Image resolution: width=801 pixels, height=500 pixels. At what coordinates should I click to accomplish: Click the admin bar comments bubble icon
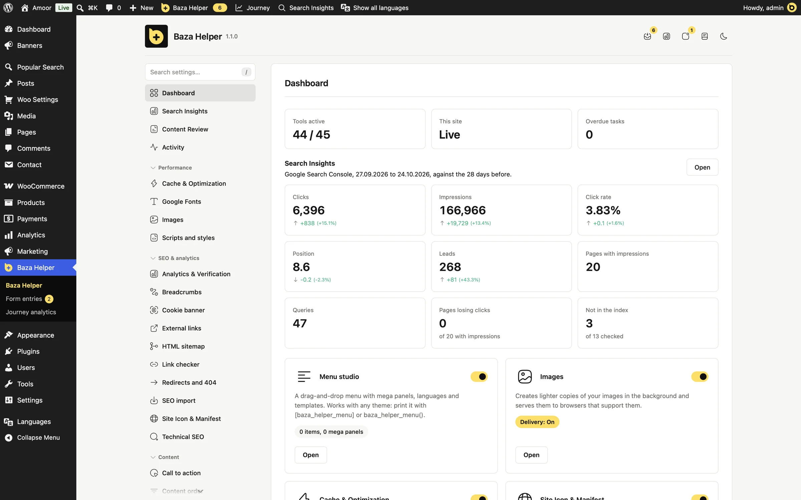(109, 8)
